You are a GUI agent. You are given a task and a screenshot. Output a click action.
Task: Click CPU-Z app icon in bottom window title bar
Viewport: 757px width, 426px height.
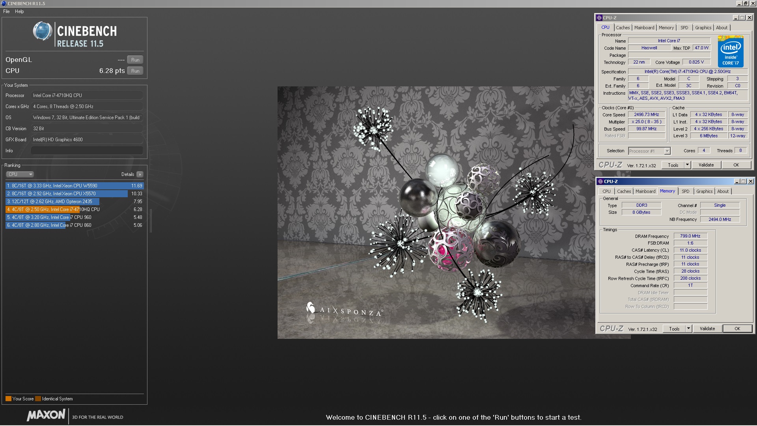click(x=600, y=181)
